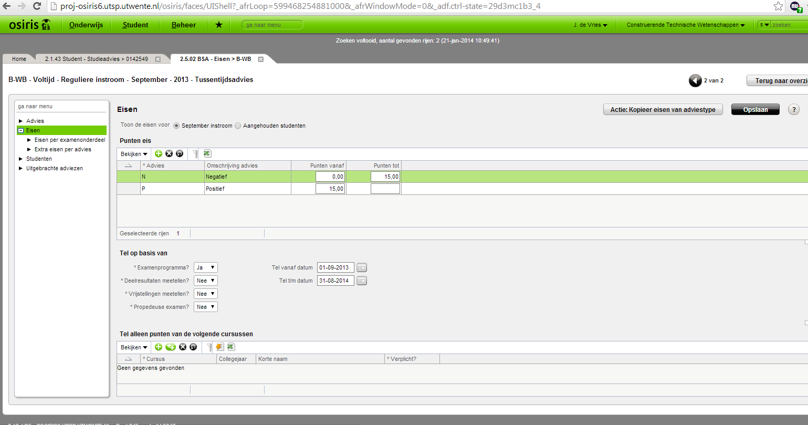Click the osiris logo
808x425 pixels.
click(x=30, y=24)
